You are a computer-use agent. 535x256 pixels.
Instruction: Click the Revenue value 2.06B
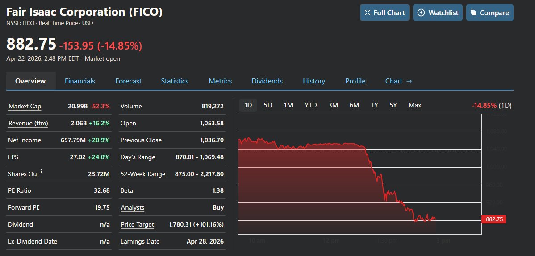point(79,124)
